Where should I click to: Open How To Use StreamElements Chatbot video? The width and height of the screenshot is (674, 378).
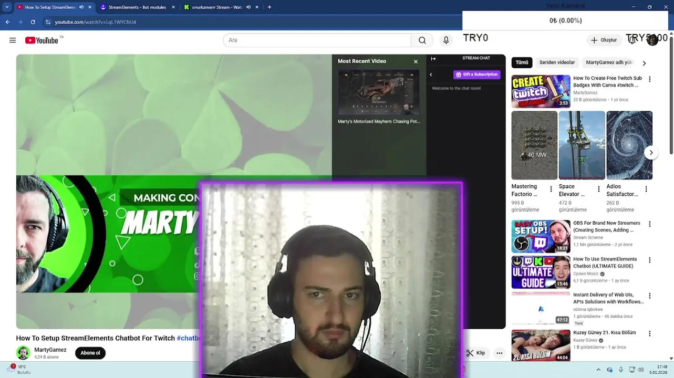pos(541,272)
